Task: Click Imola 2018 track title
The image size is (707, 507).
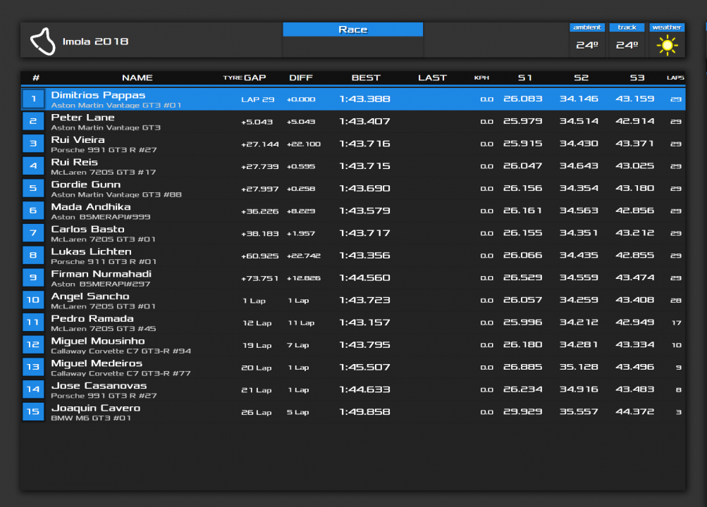Action: [95, 42]
